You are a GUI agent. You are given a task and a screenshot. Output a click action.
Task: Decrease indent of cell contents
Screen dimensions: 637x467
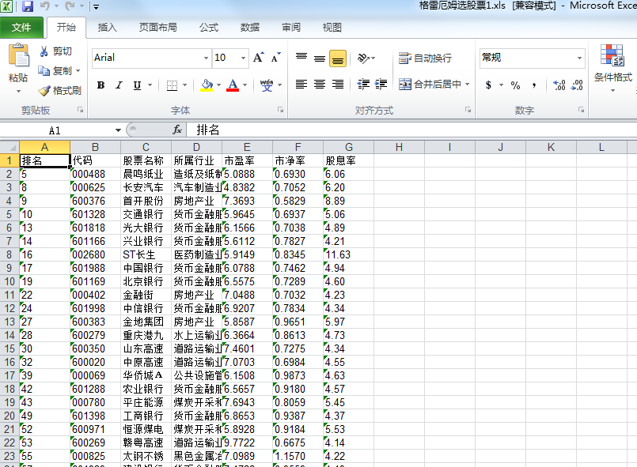click(363, 84)
